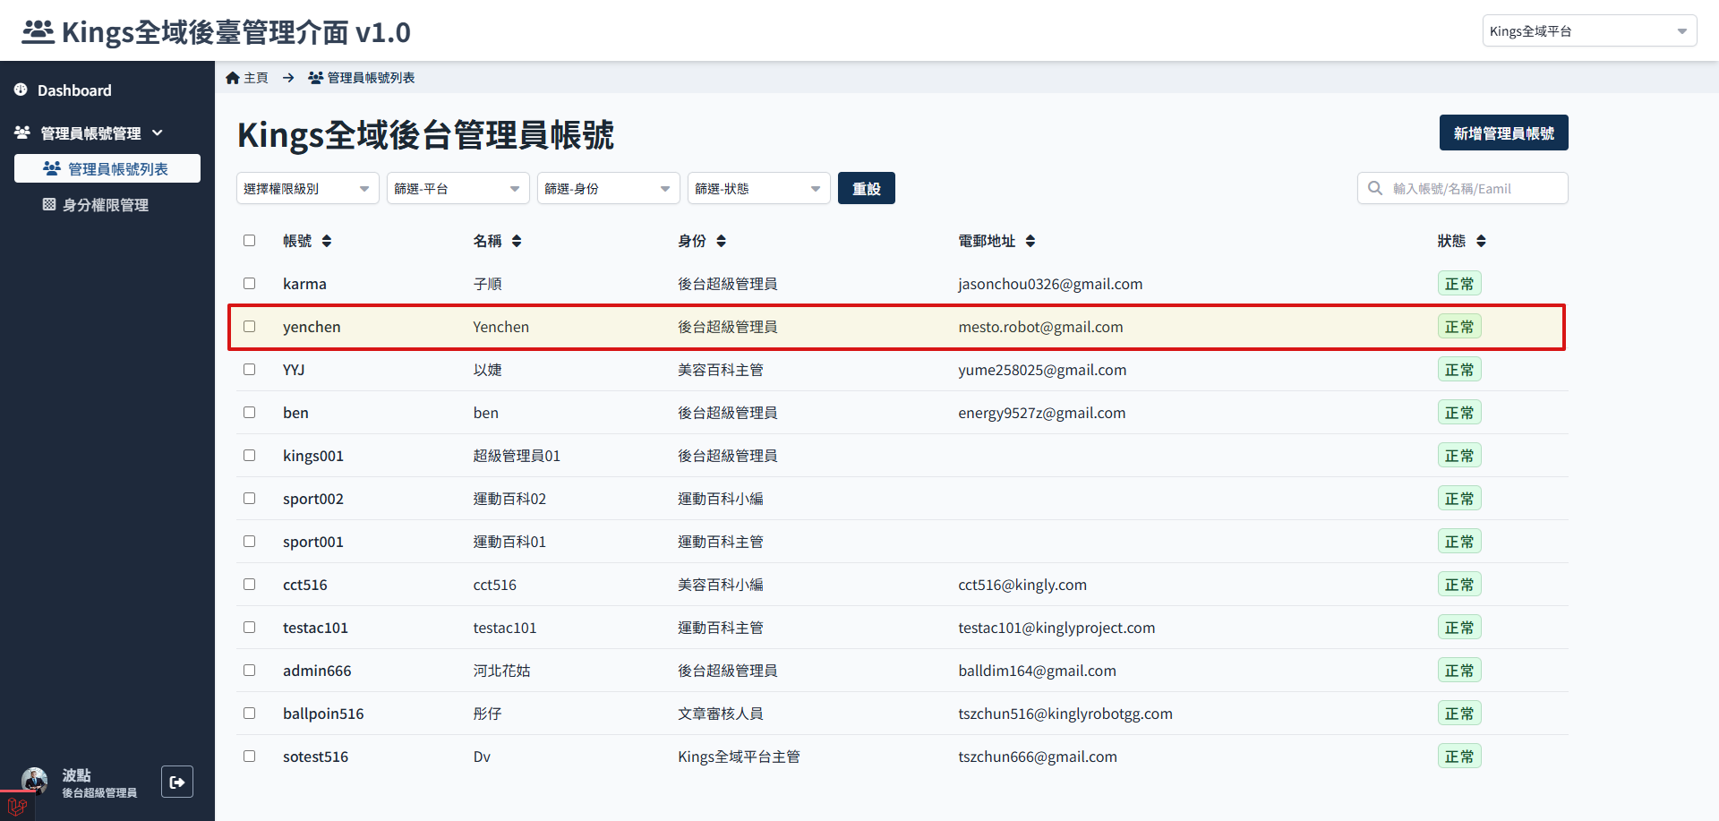Viewport: 1719px width, 821px height.
Task: Open the Kings全域平台 platform selector
Action: point(1589,30)
